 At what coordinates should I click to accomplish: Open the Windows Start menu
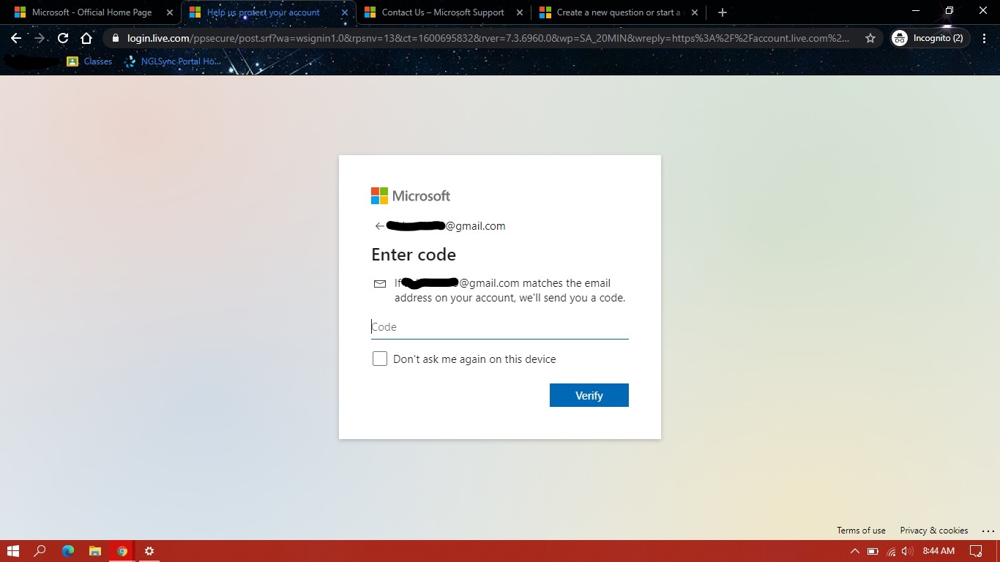[12, 551]
